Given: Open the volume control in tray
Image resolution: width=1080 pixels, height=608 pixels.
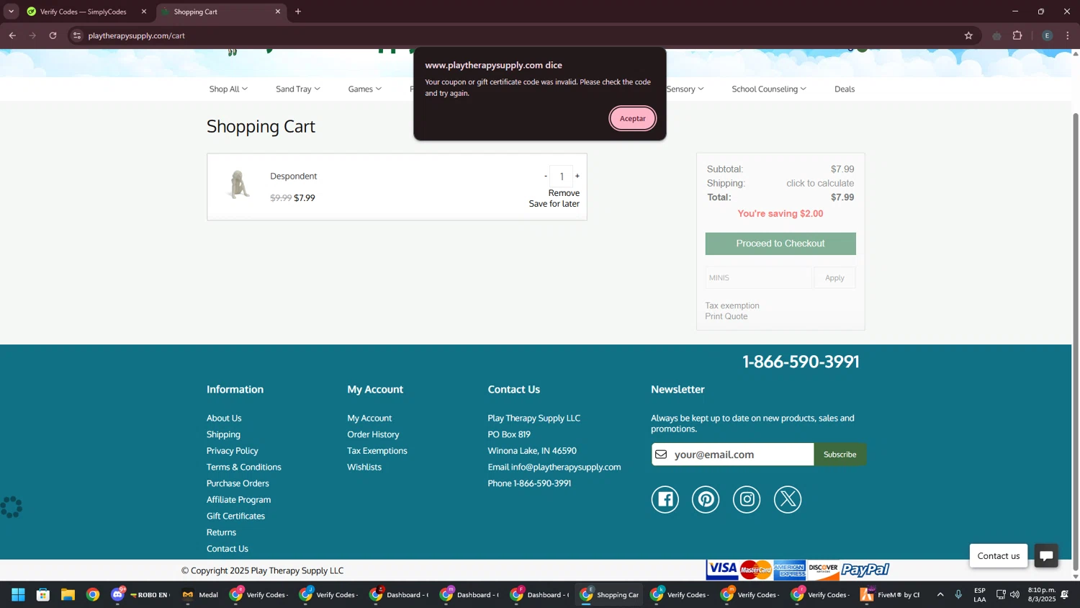Looking at the screenshot, I should click(1014, 594).
